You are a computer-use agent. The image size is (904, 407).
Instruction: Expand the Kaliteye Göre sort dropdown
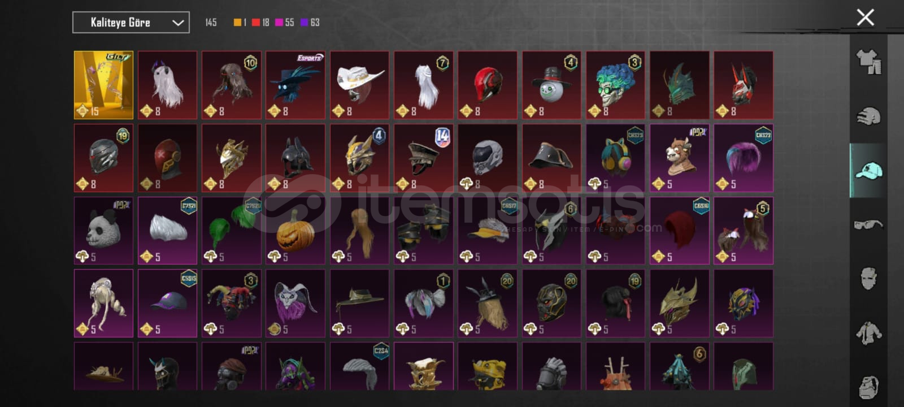[x=131, y=23]
